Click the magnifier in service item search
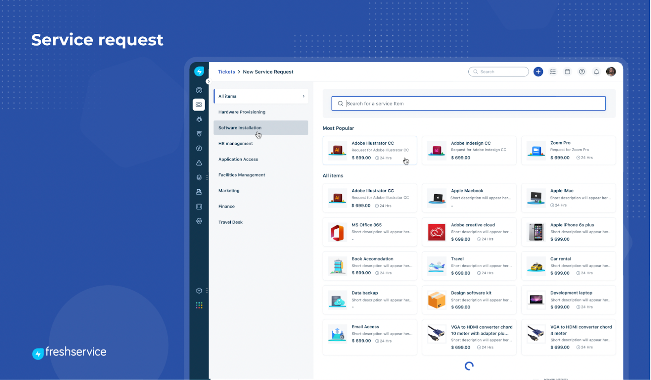Screen dimensions: 651x380 (340, 103)
